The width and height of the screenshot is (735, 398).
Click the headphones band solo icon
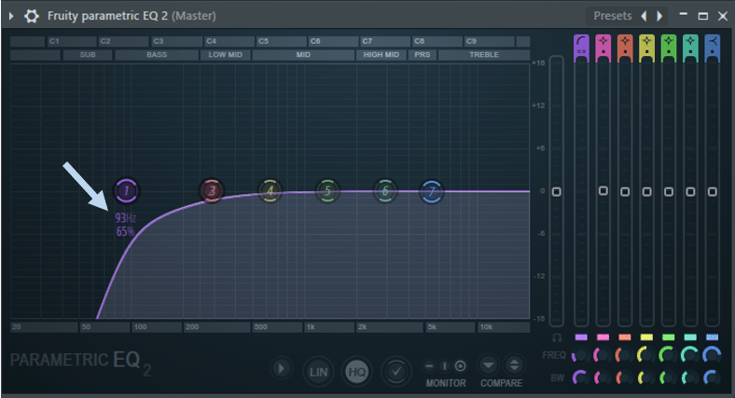tap(557, 337)
